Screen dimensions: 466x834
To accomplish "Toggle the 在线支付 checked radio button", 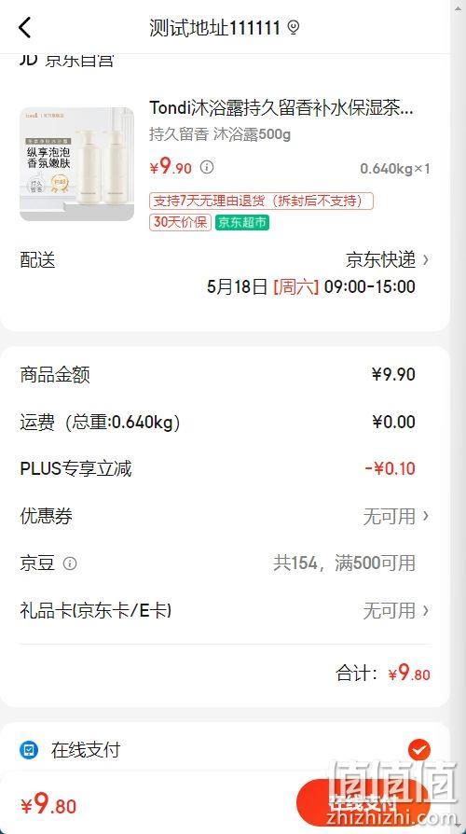I will [x=419, y=750].
